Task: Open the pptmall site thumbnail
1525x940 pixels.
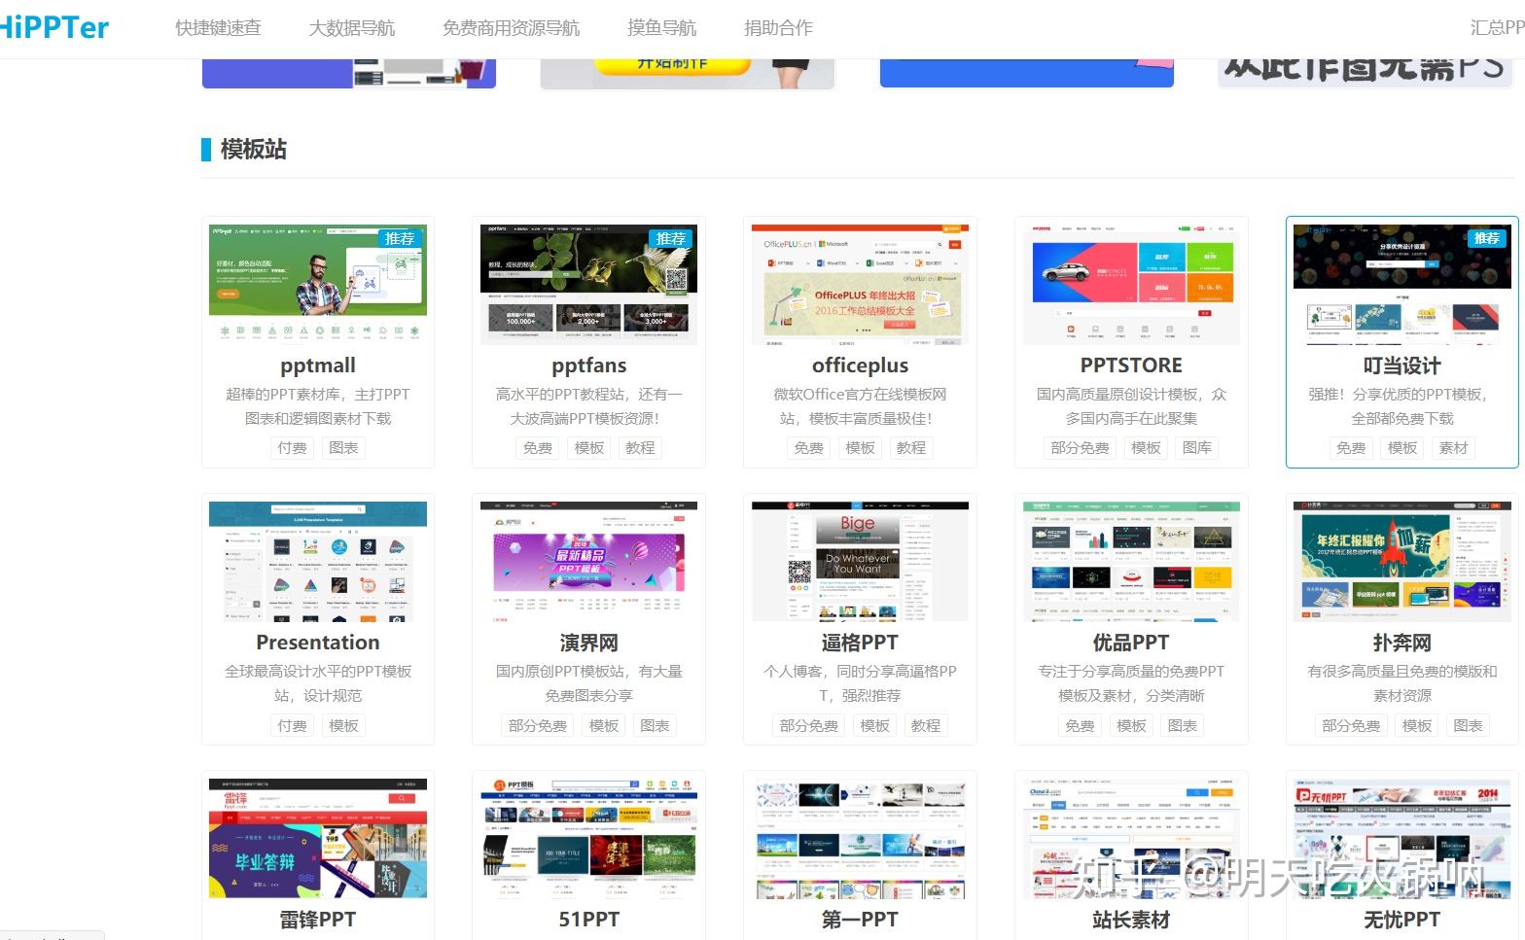Action: click(318, 283)
